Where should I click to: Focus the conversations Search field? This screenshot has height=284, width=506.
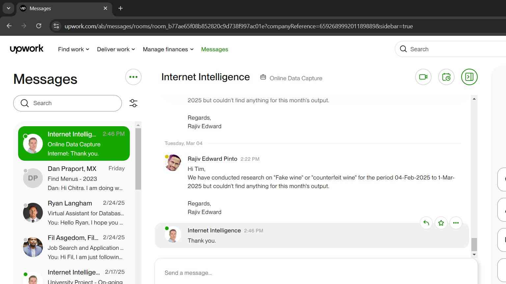(68, 103)
